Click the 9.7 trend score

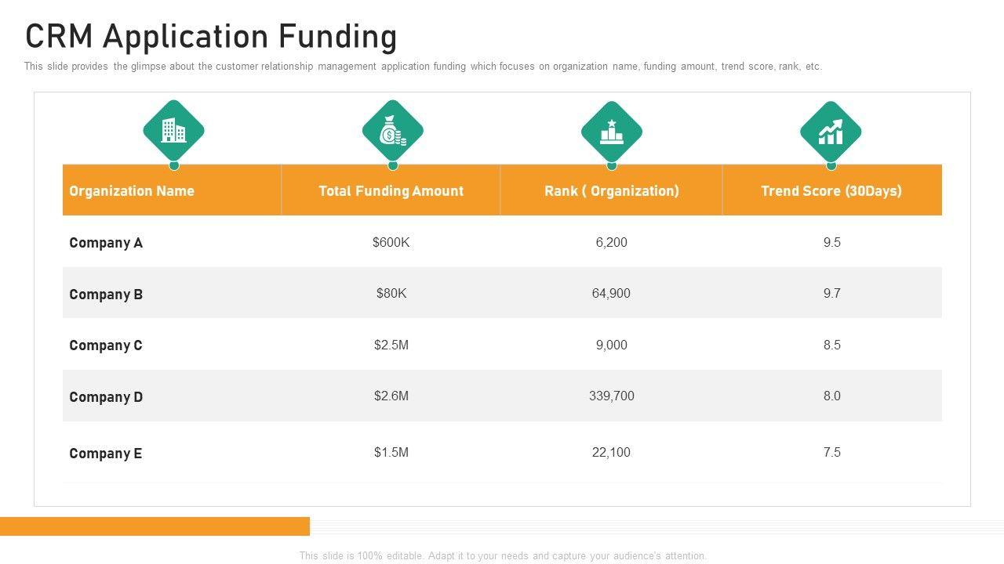831,293
